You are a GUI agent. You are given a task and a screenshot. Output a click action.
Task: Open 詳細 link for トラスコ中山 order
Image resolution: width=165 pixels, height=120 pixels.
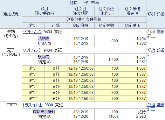click(x=160, y=105)
